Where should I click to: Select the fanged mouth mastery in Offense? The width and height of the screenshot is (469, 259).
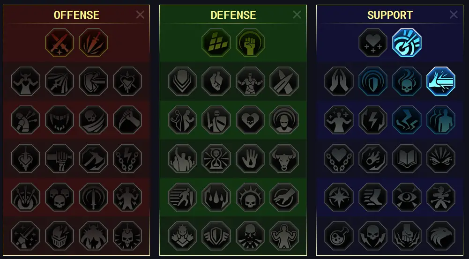click(60, 120)
